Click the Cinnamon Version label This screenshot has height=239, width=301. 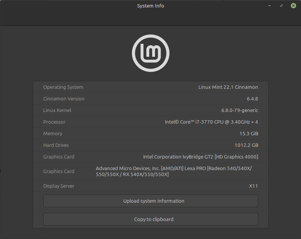[64, 99]
